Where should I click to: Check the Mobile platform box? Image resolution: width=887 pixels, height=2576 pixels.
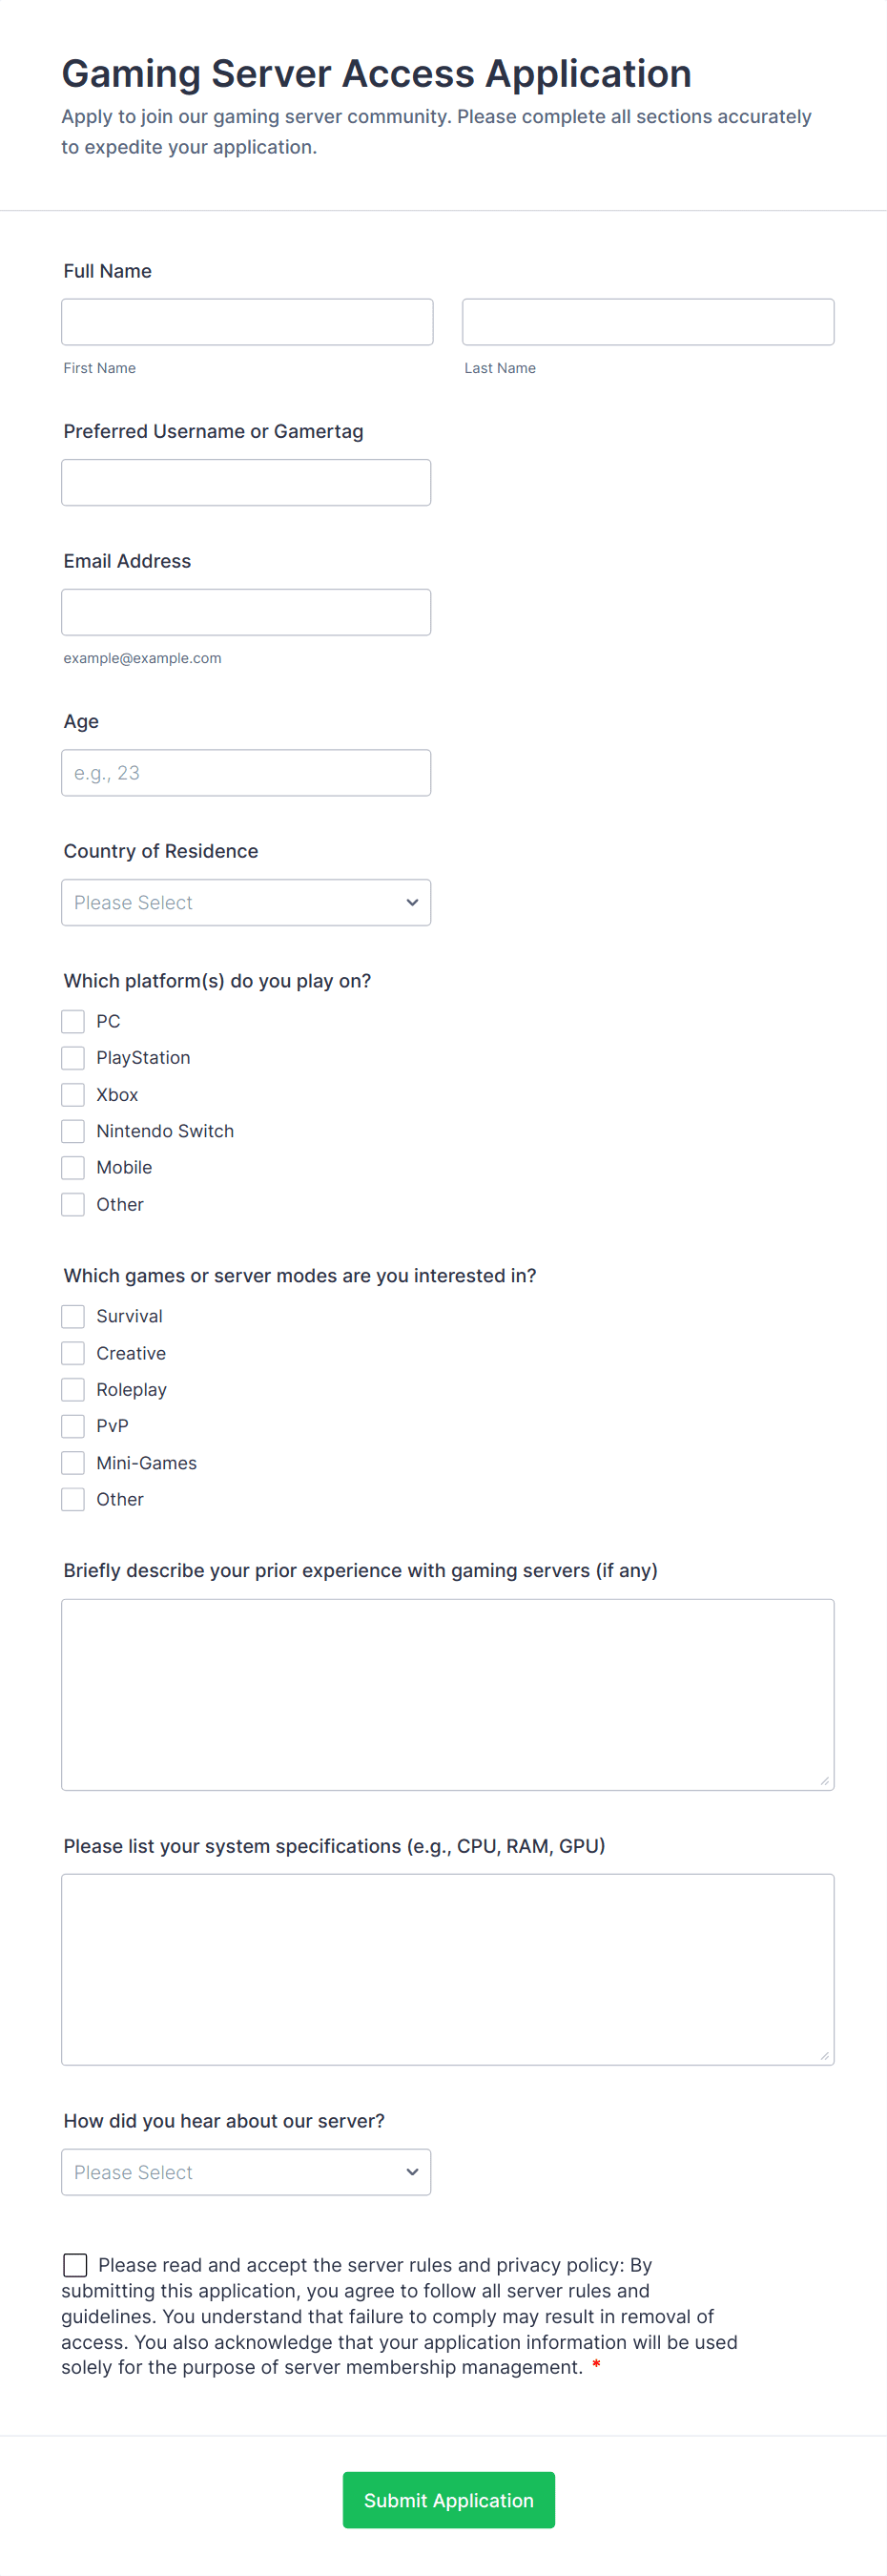pos(73,1167)
